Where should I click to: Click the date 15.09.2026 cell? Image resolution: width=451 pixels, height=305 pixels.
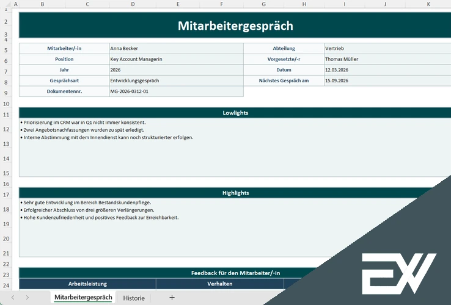coord(387,81)
